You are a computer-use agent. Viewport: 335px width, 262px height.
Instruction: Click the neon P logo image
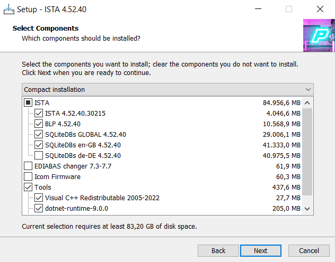[x=319, y=35]
